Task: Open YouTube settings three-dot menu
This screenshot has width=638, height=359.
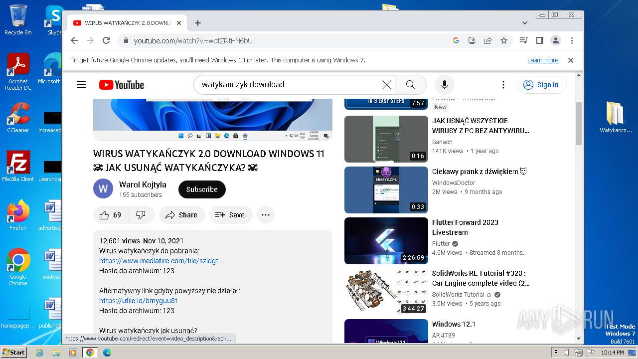Action: click(x=503, y=85)
